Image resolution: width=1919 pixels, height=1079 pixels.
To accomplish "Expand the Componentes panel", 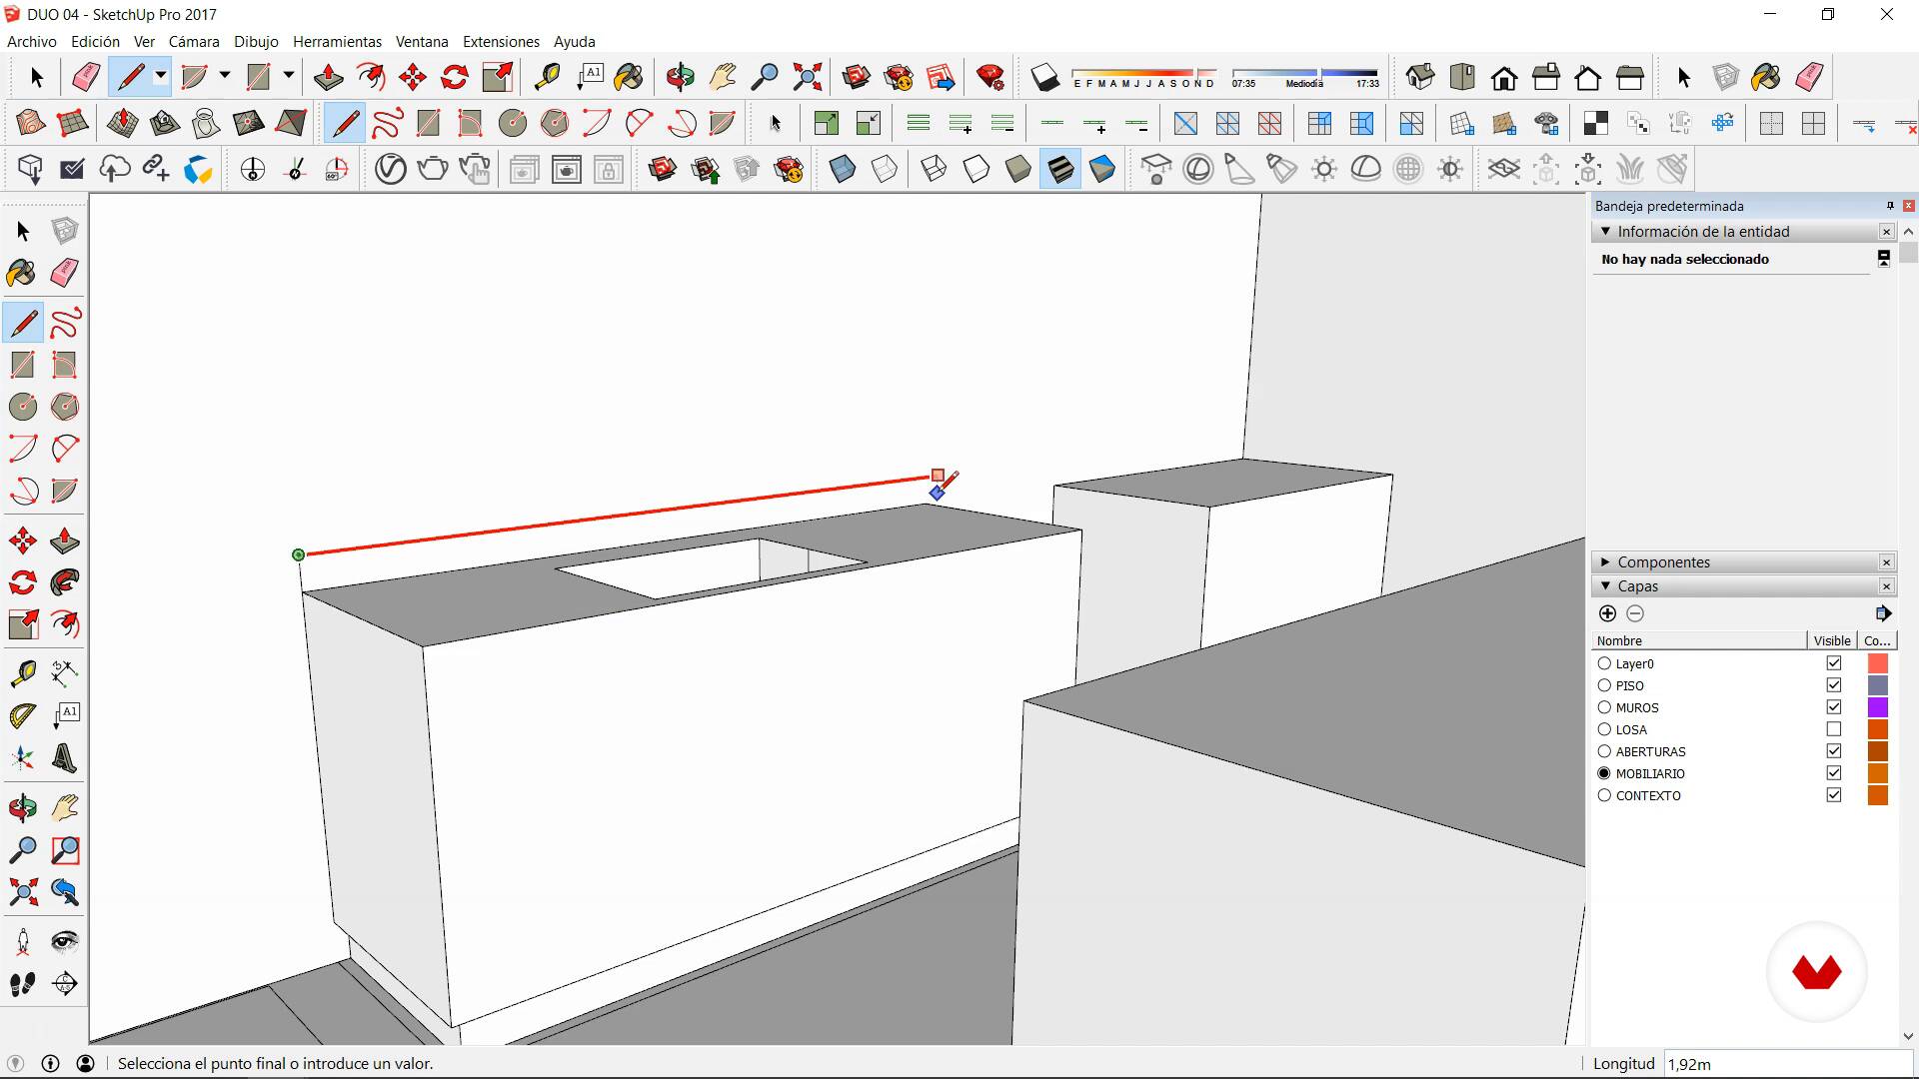I will pyautogui.click(x=1605, y=562).
